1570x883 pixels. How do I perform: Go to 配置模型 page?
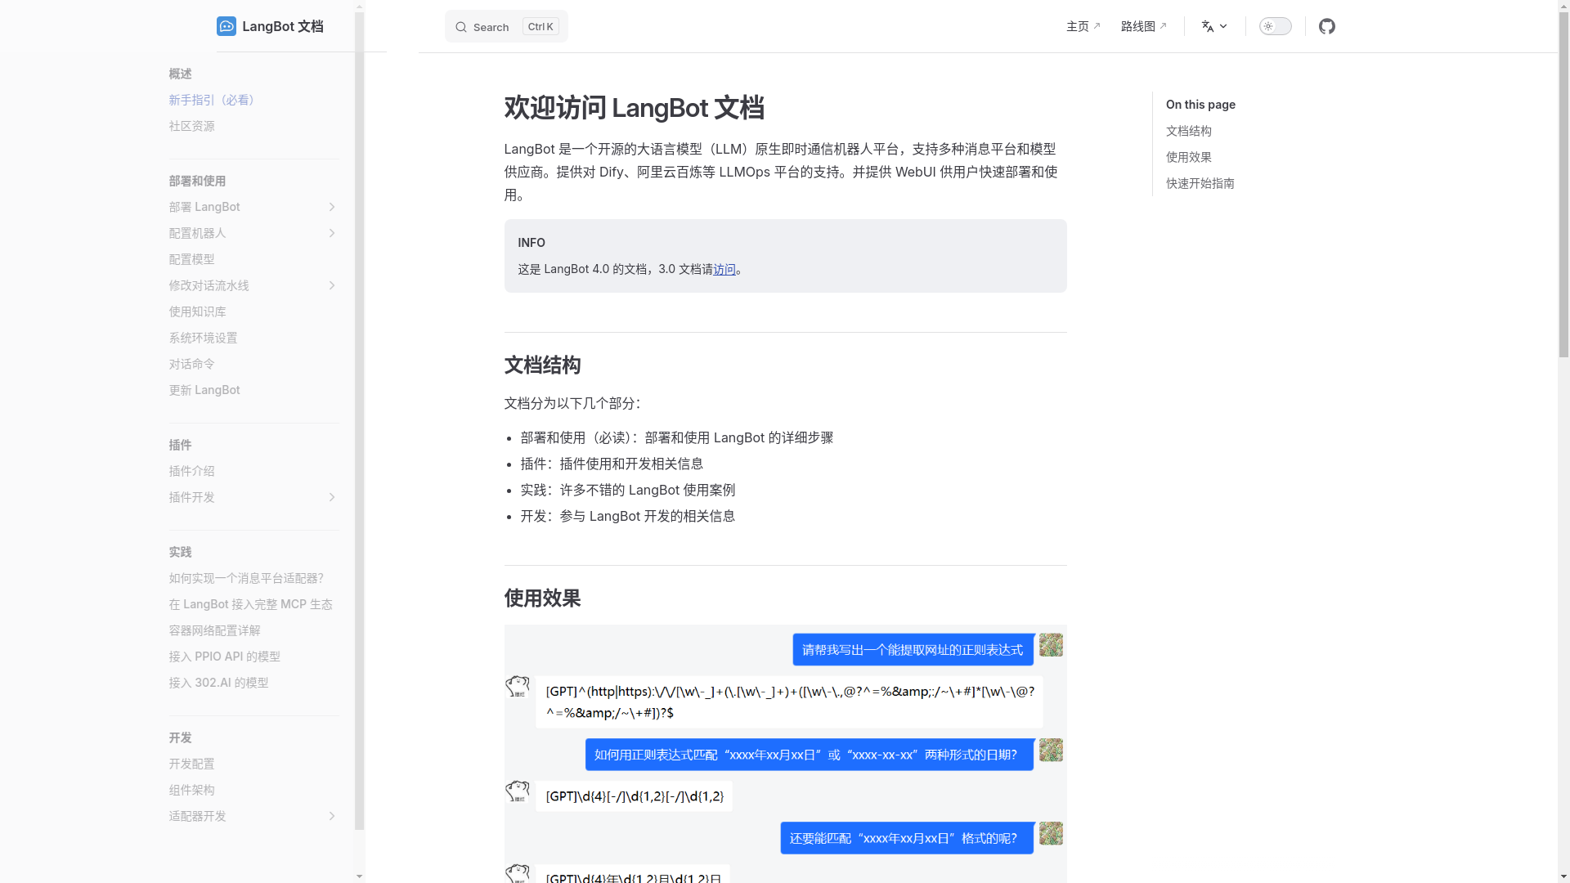[x=191, y=259]
